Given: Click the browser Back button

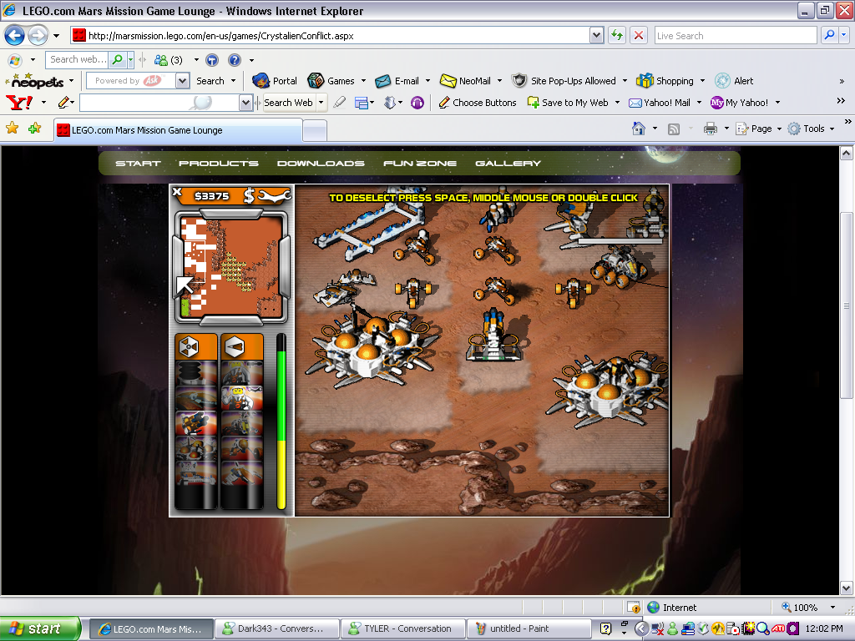Looking at the screenshot, I should [x=15, y=35].
